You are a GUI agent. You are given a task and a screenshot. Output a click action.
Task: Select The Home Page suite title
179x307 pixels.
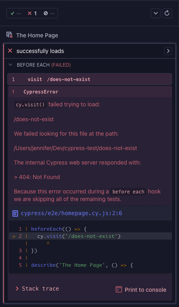tap(37, 35)
